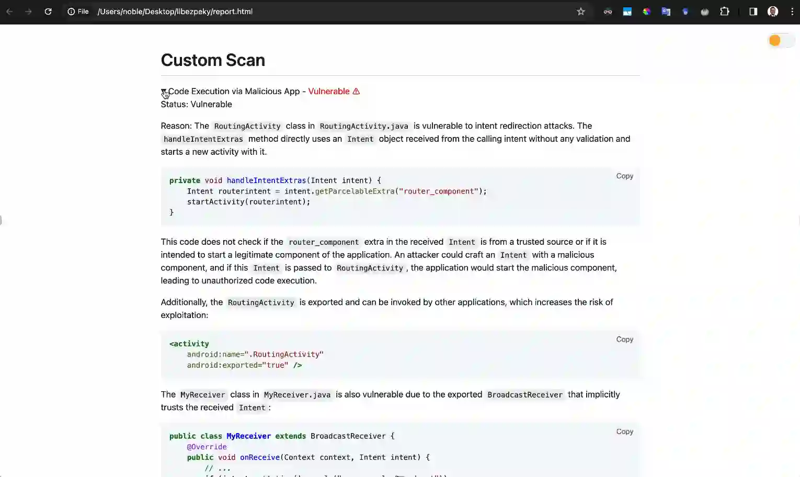The image size is (800, 477).
Task: Open the user profile avatar
Action: coord(773,12)
